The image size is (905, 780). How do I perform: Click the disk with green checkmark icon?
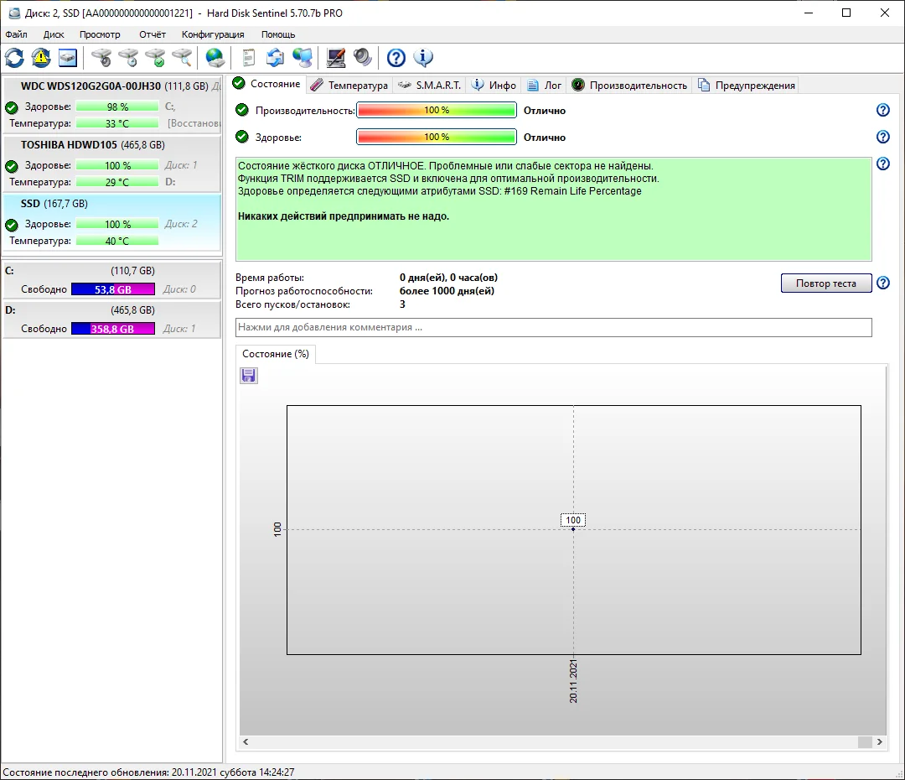pos(155,58)
